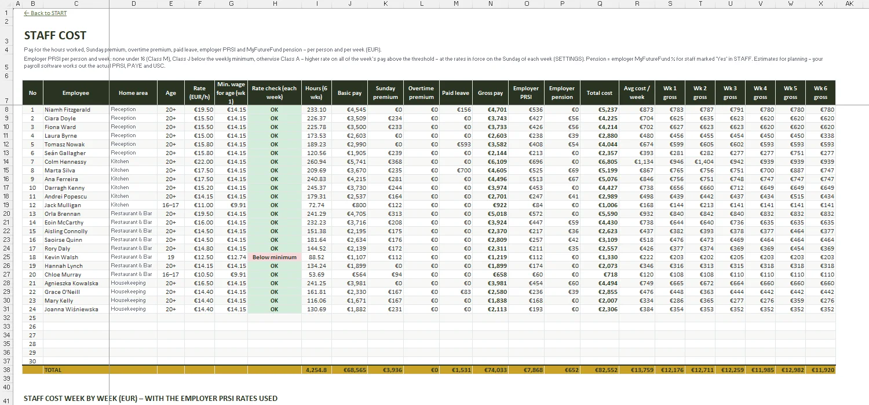Click the 'Employee' column header cell
Viewport: 869px width, 405px height.
[76, 93]
